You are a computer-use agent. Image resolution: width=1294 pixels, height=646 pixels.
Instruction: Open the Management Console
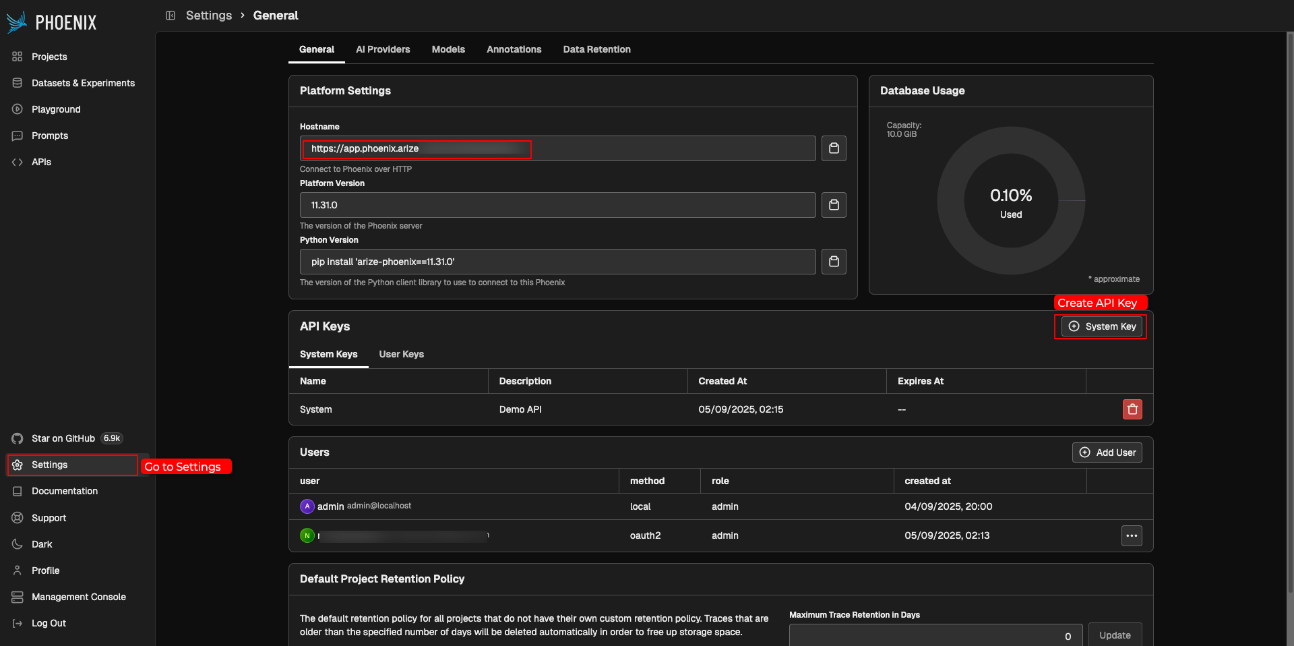pyautogui.click(x=79, y=597)
